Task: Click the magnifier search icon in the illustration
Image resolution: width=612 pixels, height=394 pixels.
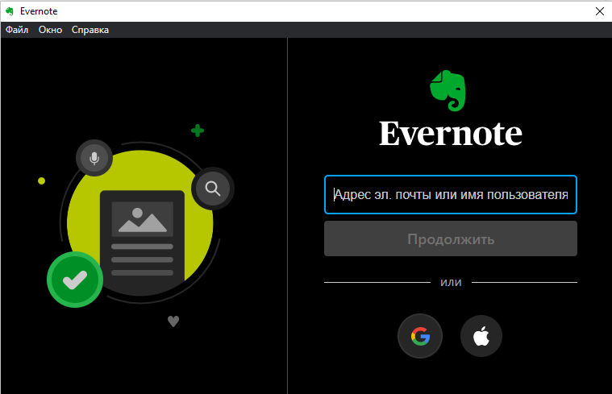Action: coord(213,189)
